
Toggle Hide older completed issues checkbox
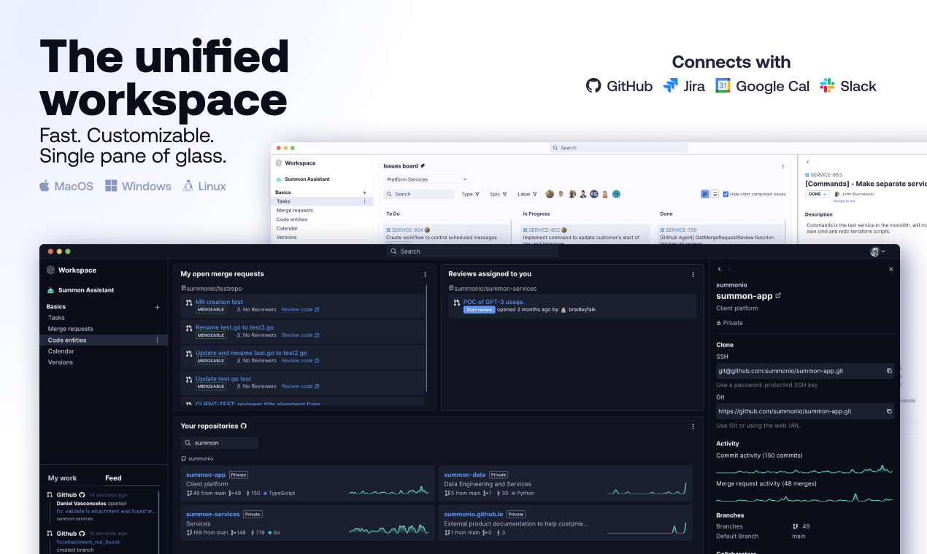[x=726, y=194]
